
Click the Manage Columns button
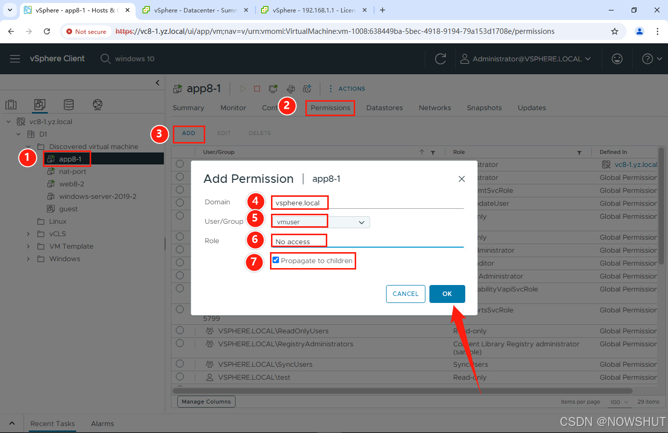(x=206, y=402)
